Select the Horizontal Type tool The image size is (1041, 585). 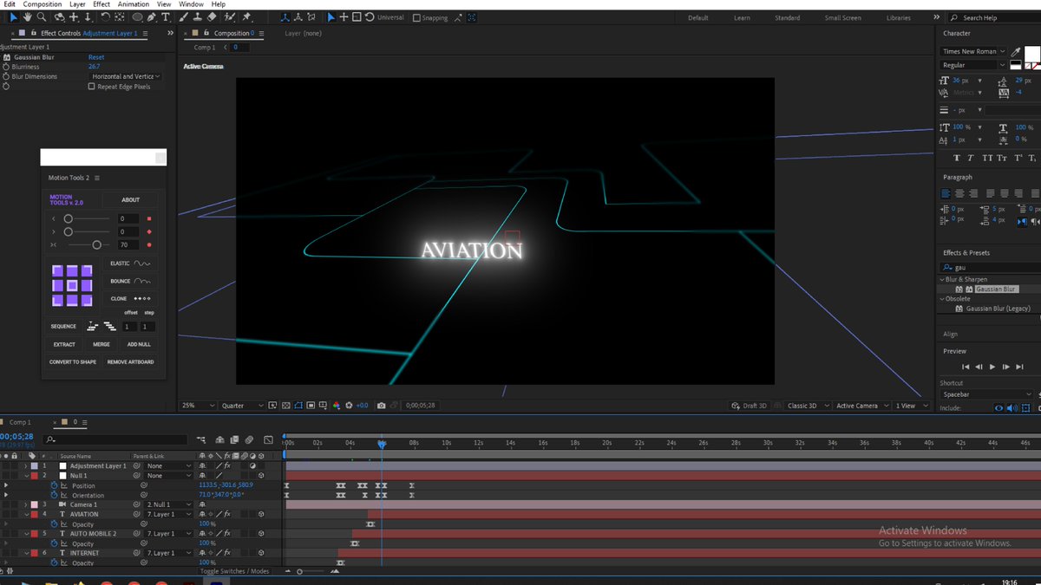(166, 16)
